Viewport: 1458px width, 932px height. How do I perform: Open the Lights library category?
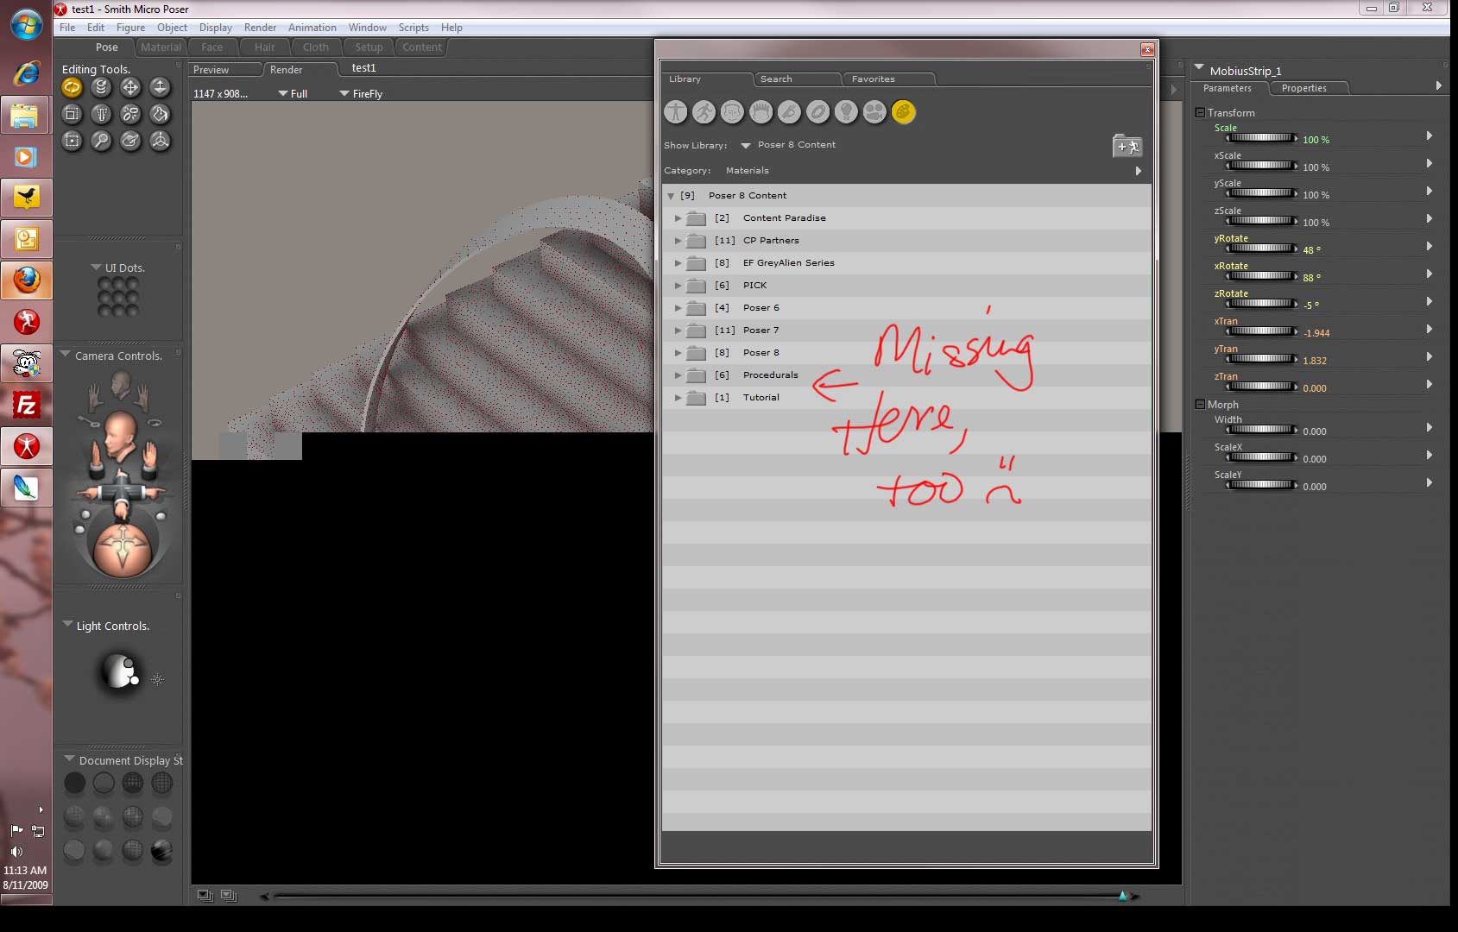(846, 112)
